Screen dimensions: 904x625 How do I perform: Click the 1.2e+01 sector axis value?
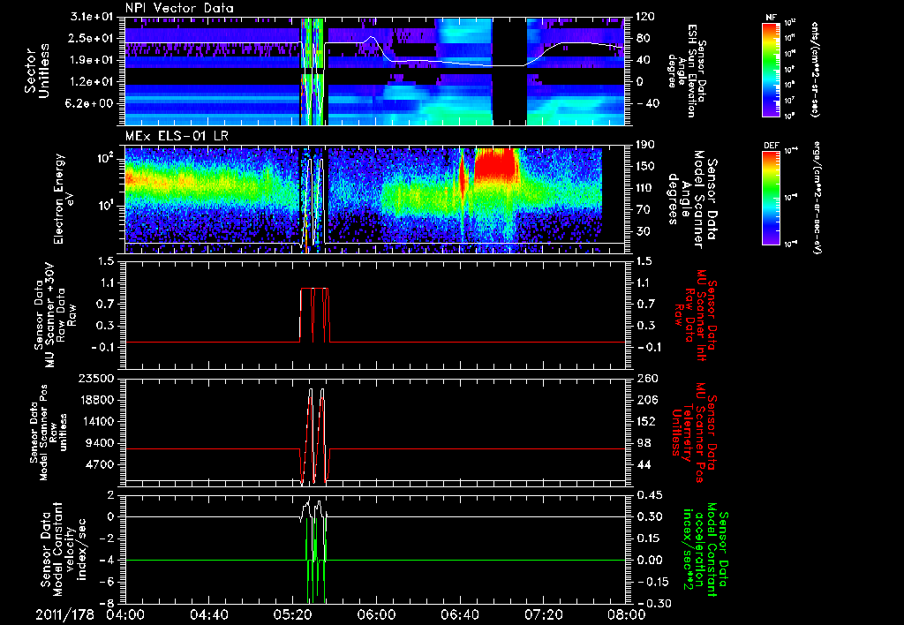click(x=92, y=82)
